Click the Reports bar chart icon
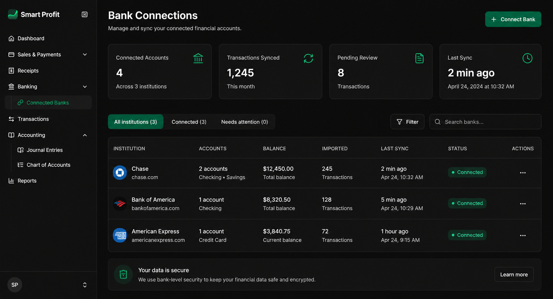Viewport: 553px width, 299px height. point(11,181)
